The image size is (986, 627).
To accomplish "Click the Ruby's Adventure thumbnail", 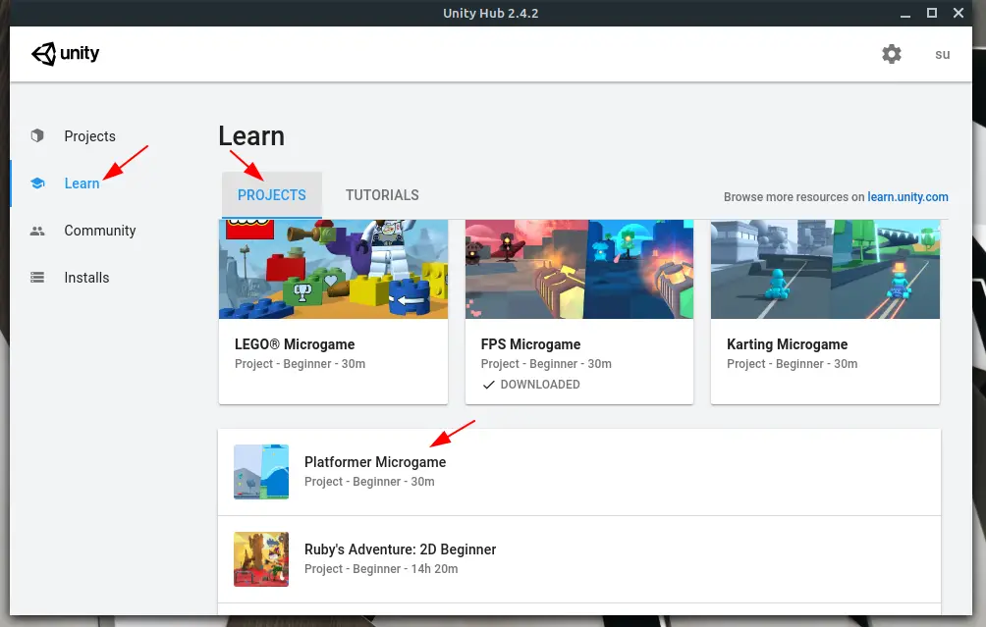I will pyautogui.click(x=261, y=559).
